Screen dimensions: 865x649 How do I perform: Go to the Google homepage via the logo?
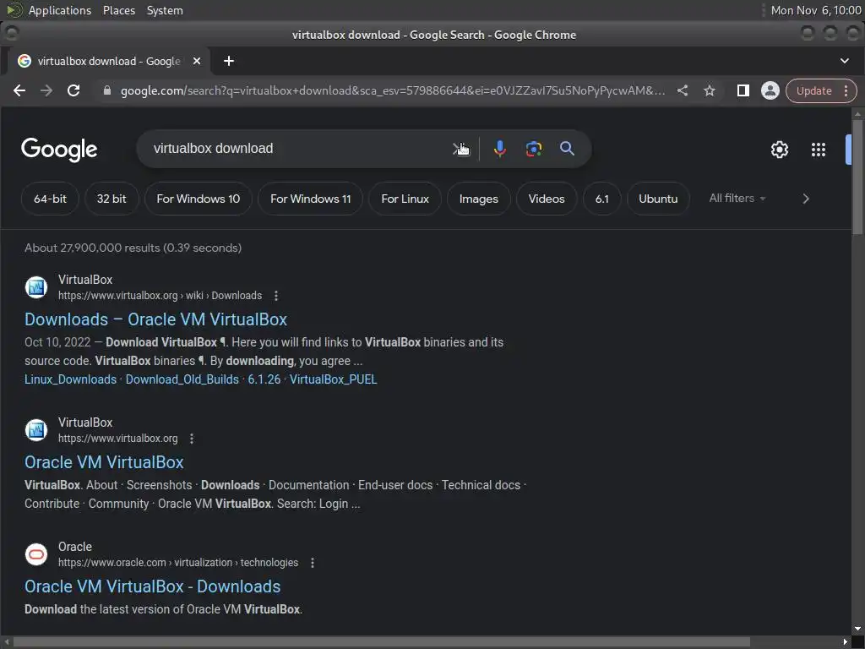(x=59, y=149)
